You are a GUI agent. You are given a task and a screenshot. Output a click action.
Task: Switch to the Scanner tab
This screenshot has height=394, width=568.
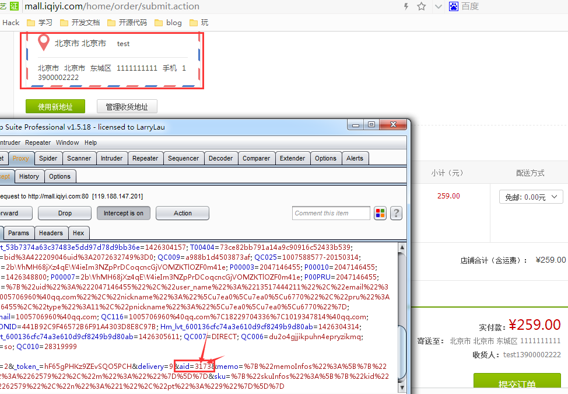pyautogui.click(x=79, y=158)
